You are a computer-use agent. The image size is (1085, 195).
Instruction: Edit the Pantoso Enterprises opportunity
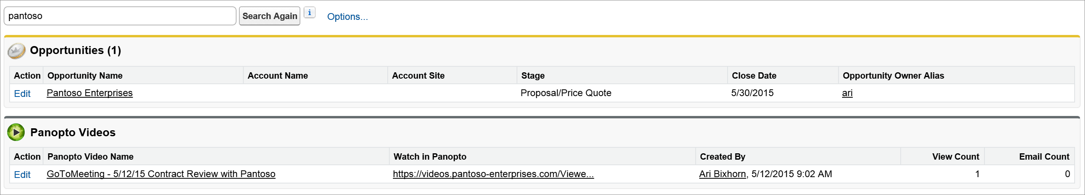click(22, 93)
